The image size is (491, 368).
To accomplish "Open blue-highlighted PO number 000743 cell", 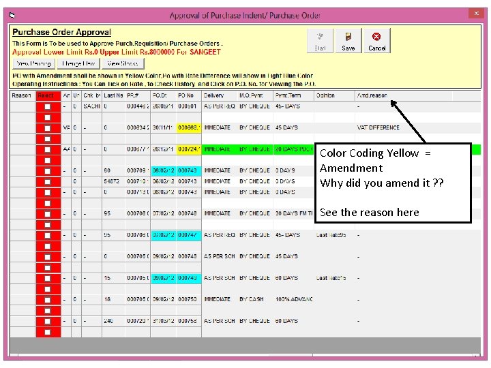I will pyautogui.click(x=189, y=170).
